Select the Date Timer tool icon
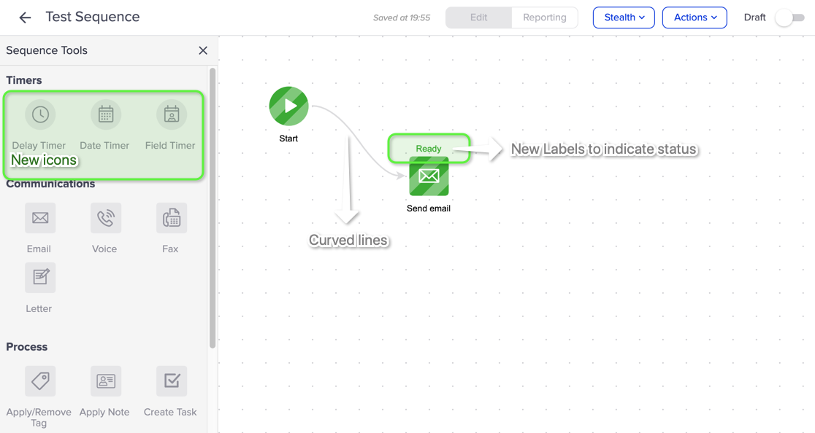 tap(105, 114)
